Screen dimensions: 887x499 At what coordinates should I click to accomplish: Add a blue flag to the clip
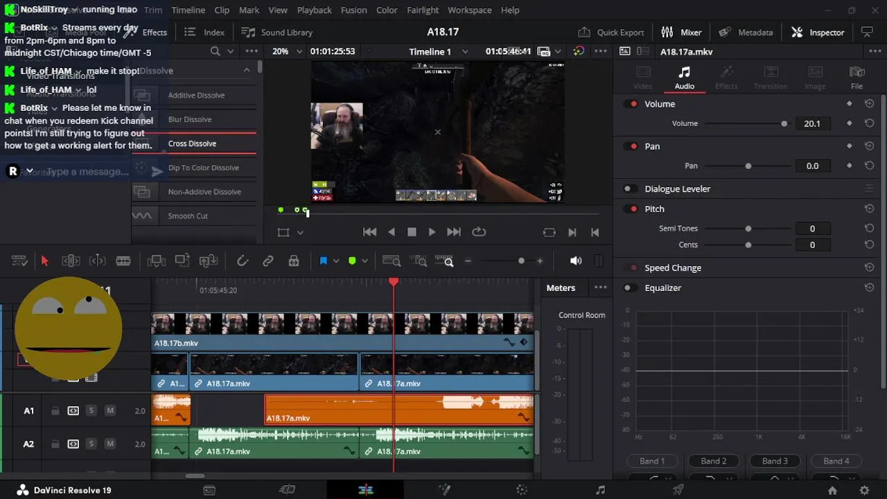323,261
